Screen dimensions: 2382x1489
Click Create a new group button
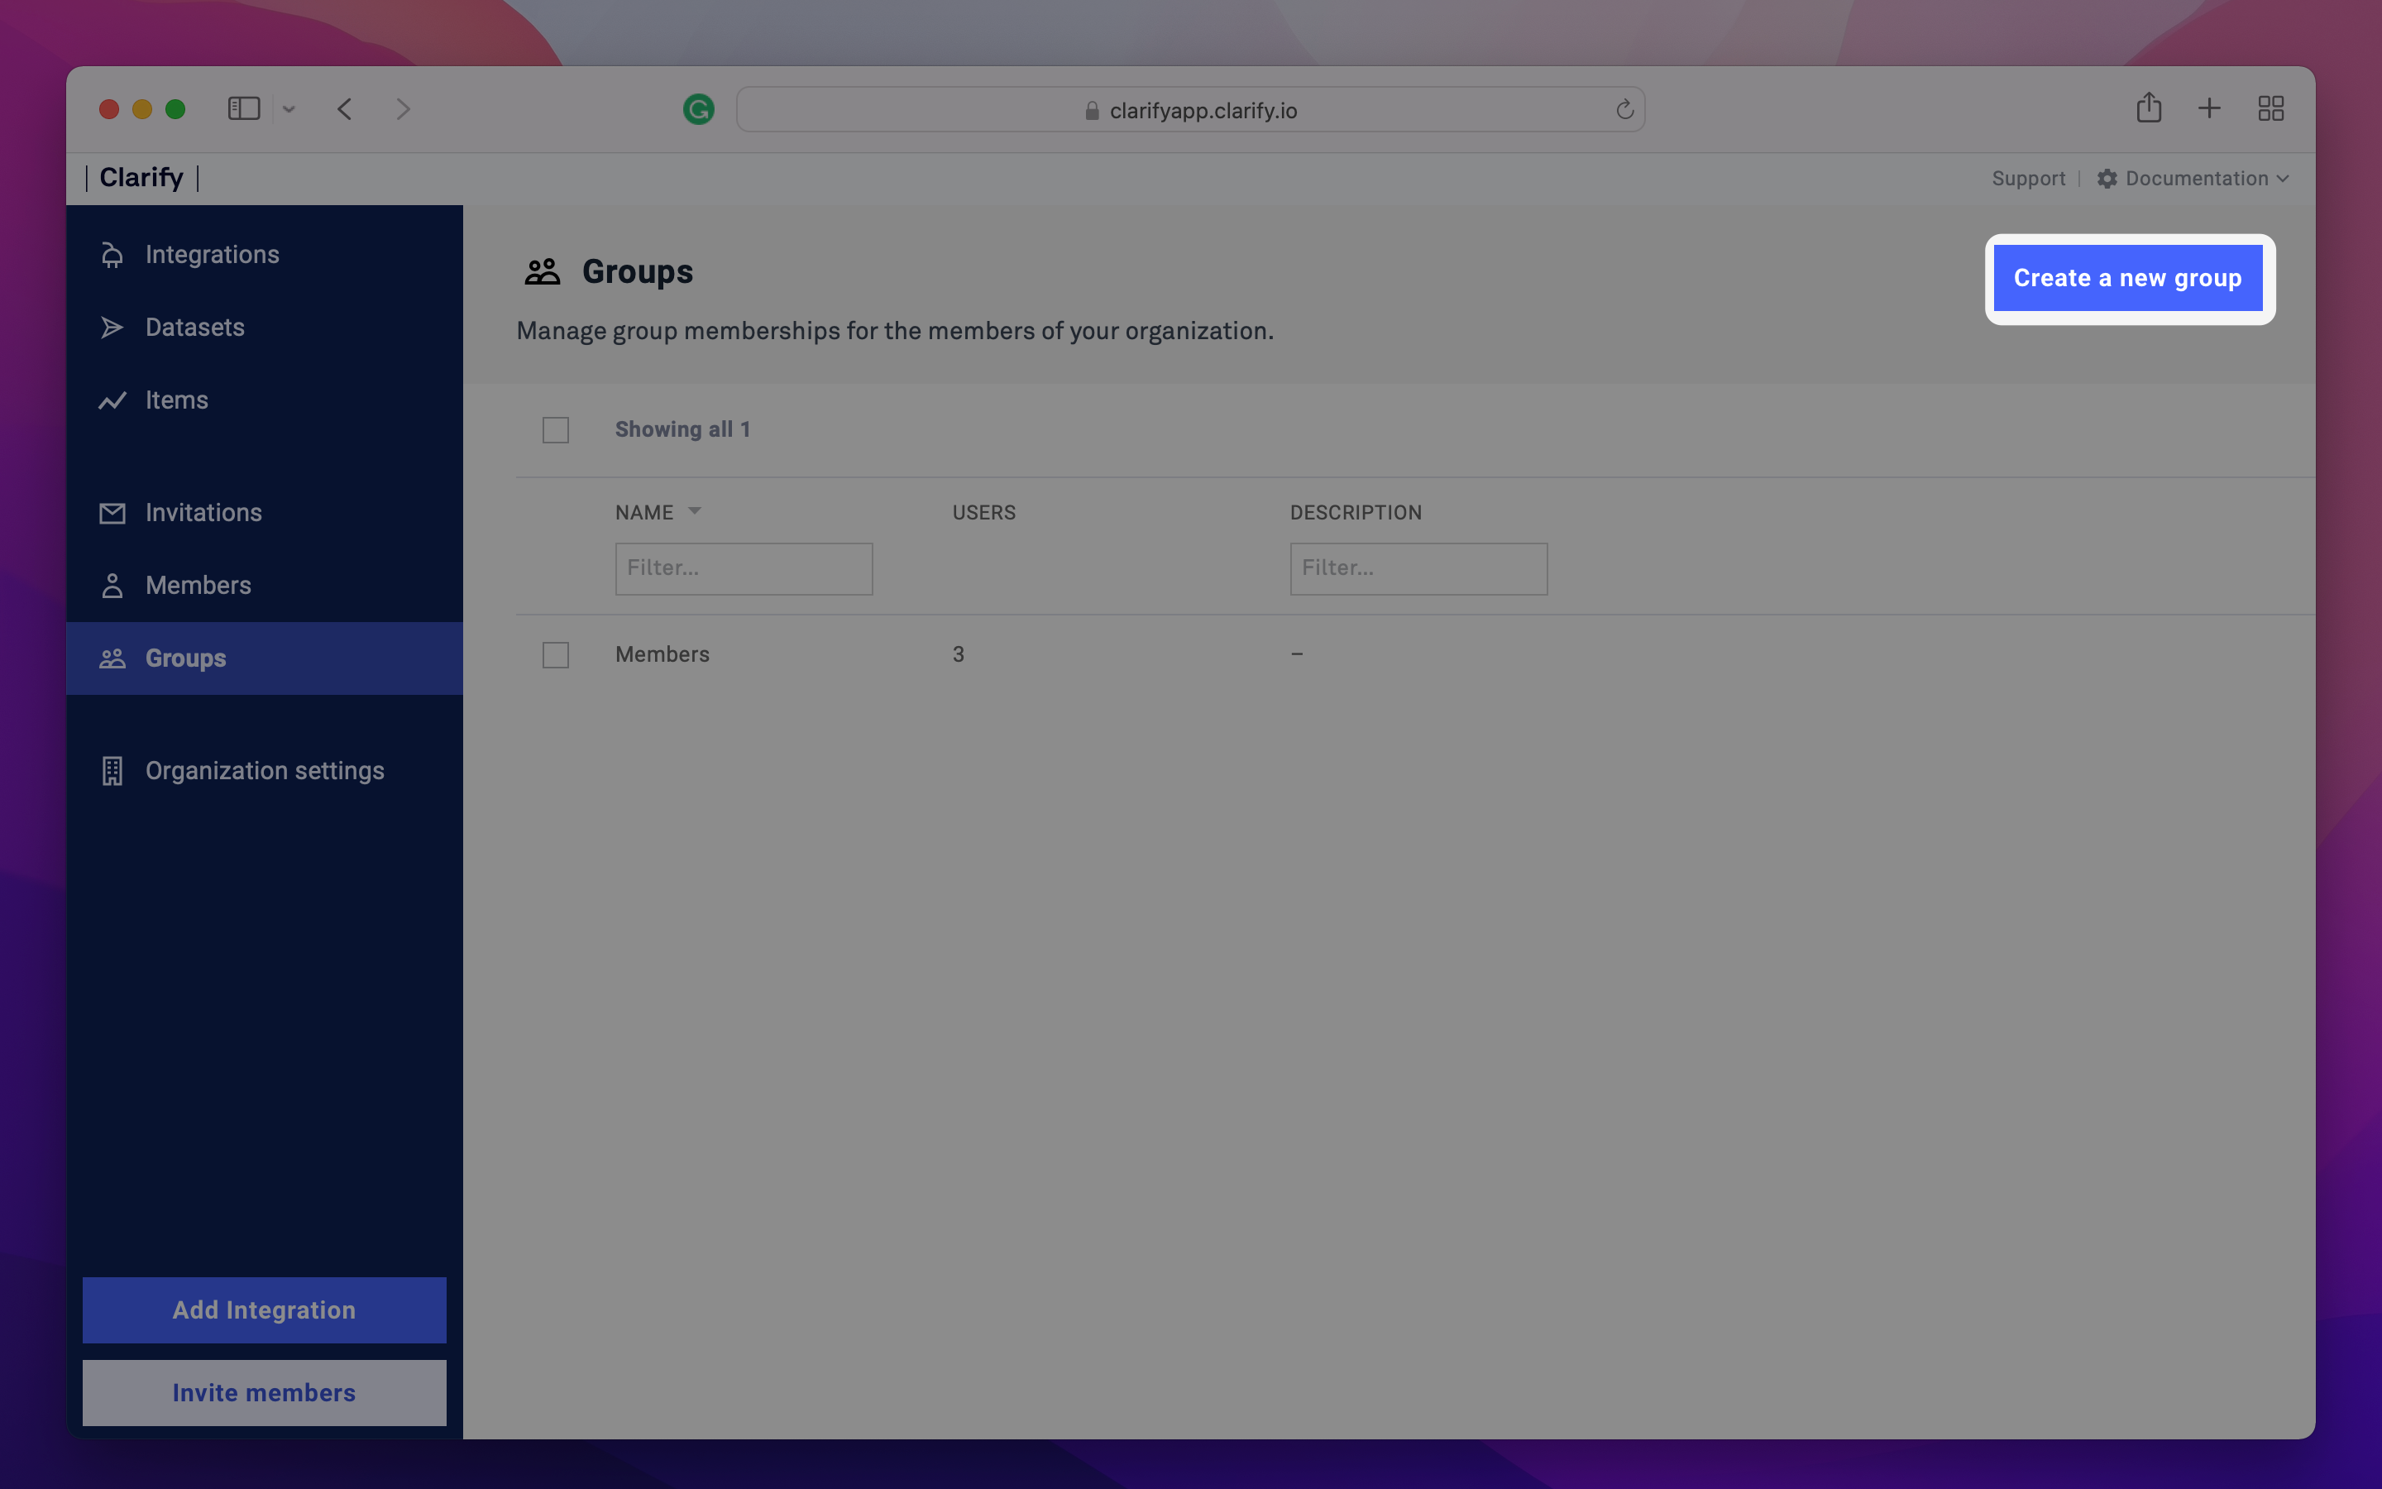(x=2127, y=278)
